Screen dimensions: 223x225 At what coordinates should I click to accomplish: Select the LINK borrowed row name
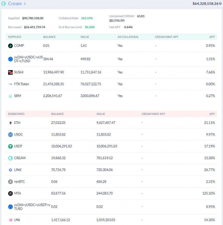pos(18,170)
